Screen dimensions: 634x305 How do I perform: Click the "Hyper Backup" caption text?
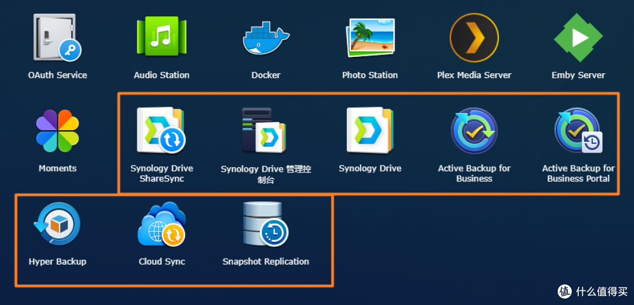pyautogui.click(x=57, y=262)
